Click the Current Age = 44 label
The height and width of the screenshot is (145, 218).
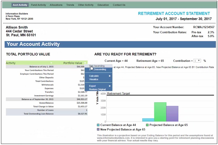[116, 61]
